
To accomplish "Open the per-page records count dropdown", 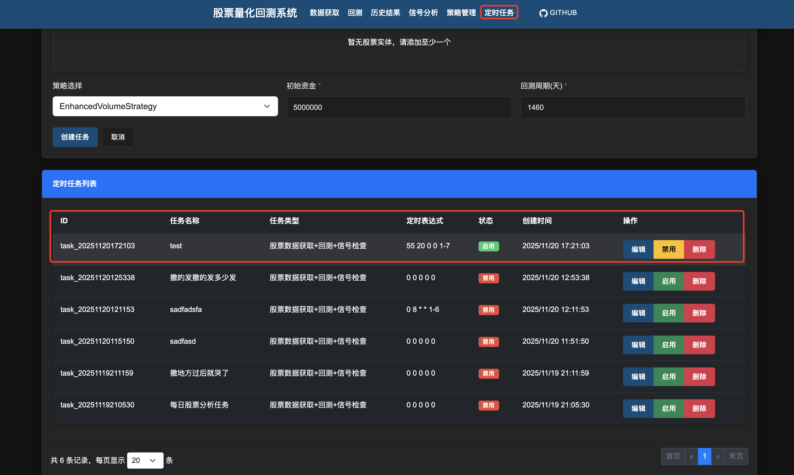I will coord(145,460).
